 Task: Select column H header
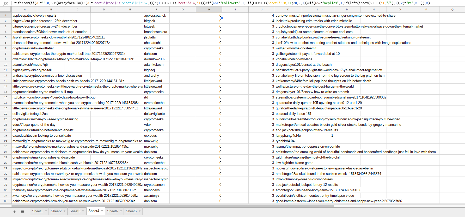tap(209, 9)
